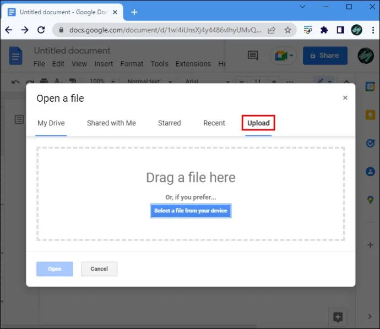Reload the page
Image resolution: width=380 pixels, height=329 pixels.
pyautogui.click(x=41, y=30)
